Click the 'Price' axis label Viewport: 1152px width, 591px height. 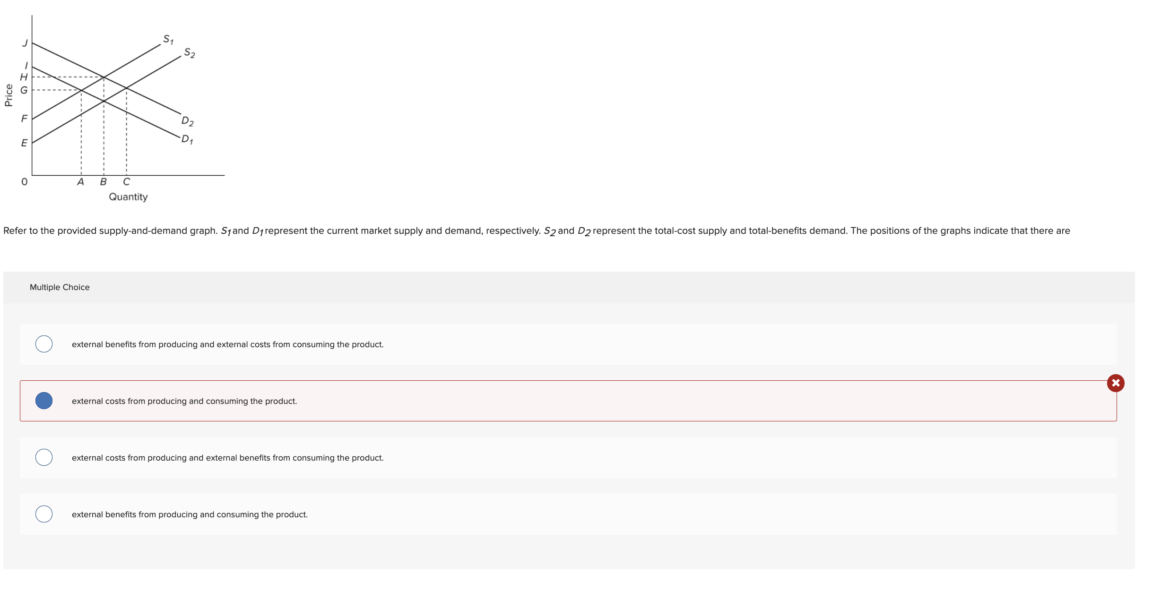(9, 95)
